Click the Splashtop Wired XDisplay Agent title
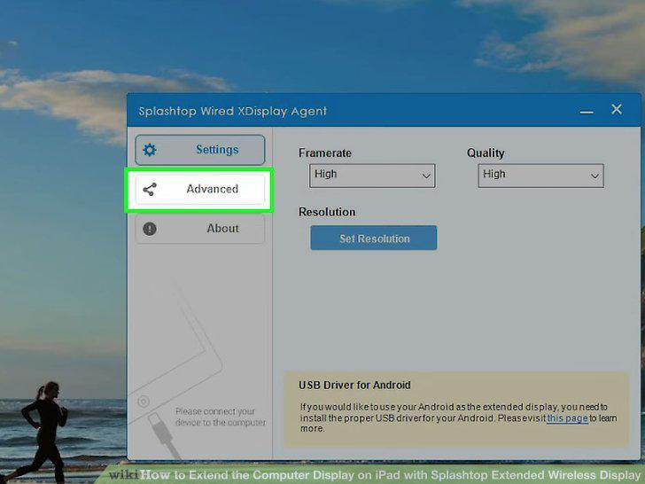The width and height of the screenshot is (645, 484). [232, 111]
